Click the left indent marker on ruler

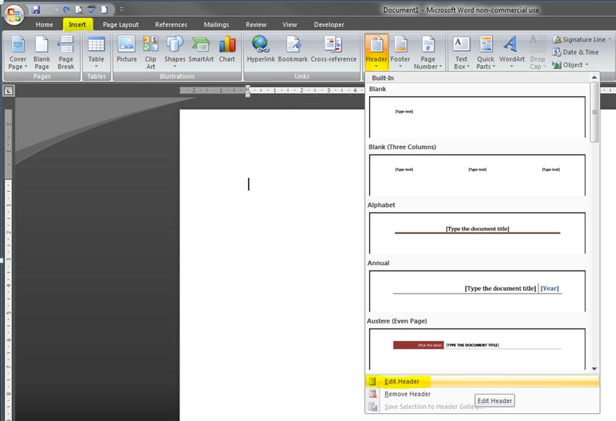click(x=248, y=95)
